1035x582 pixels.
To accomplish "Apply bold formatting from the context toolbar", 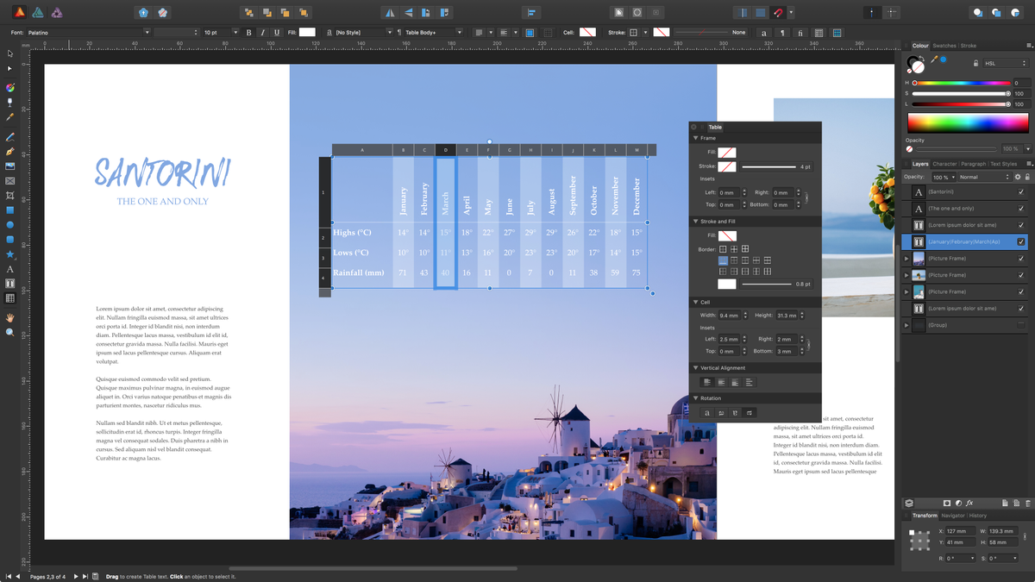I will pyautogui.click(x=248, y=32).
